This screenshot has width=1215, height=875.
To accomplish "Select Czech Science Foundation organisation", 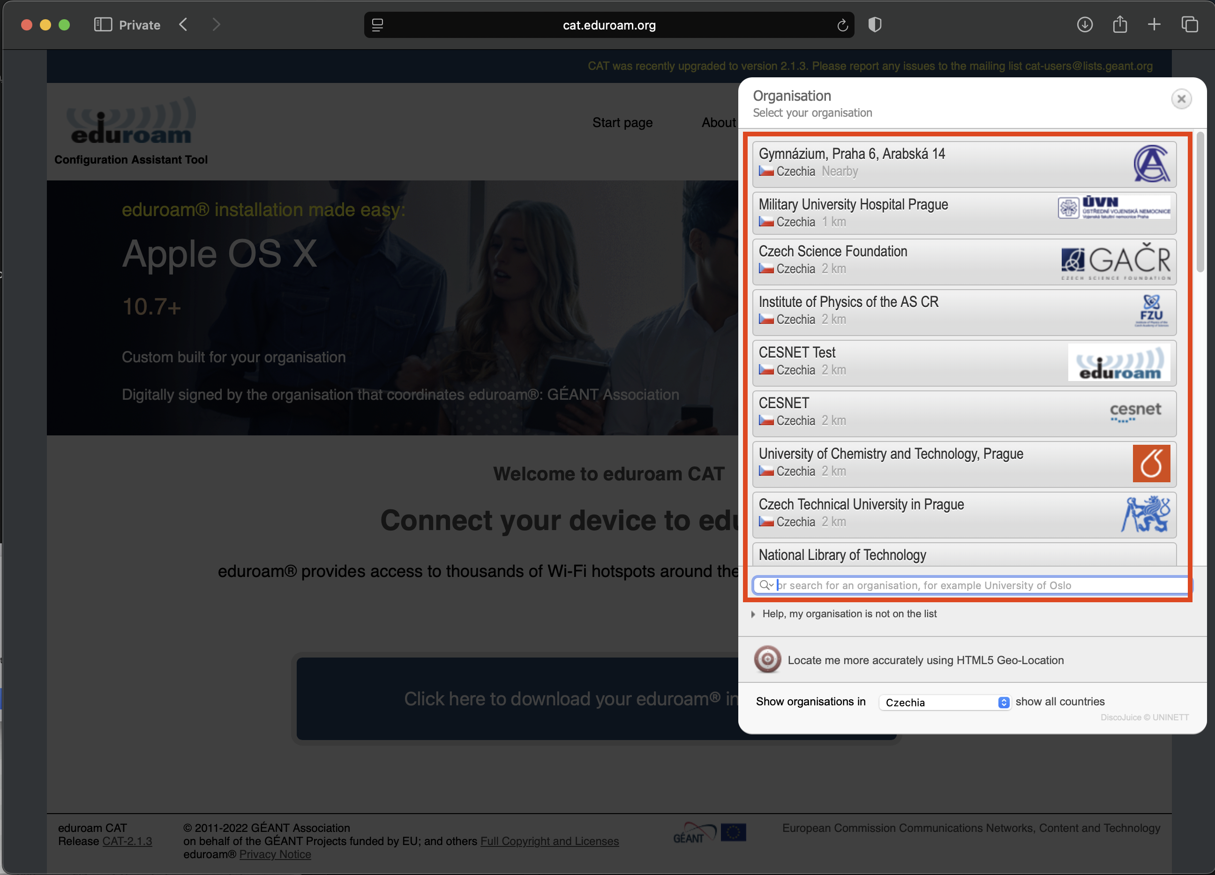I will 964,262.
